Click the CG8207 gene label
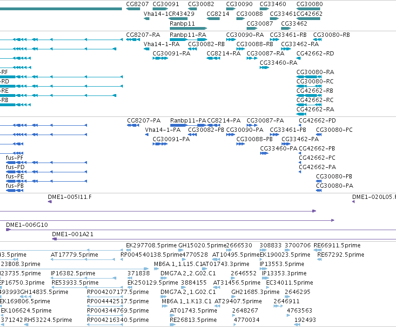Image resolution: width=396 pixels, height=327 pixels. tap(137, 4)
